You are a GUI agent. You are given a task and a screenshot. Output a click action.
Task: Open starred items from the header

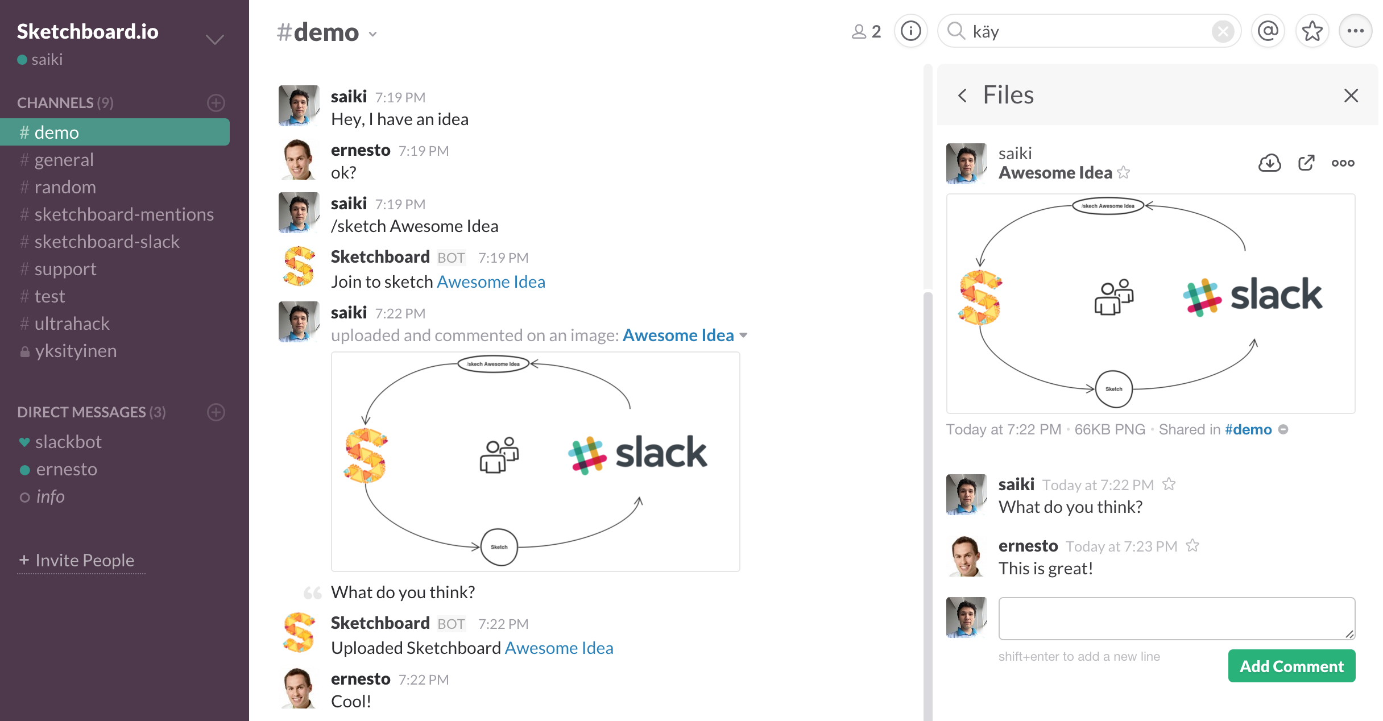(x=1312, y=31)
